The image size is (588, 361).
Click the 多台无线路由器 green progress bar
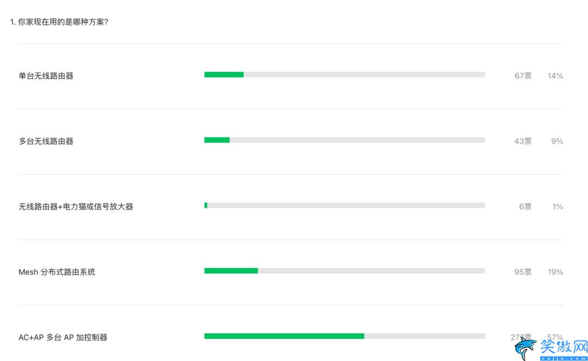[217, 140]
